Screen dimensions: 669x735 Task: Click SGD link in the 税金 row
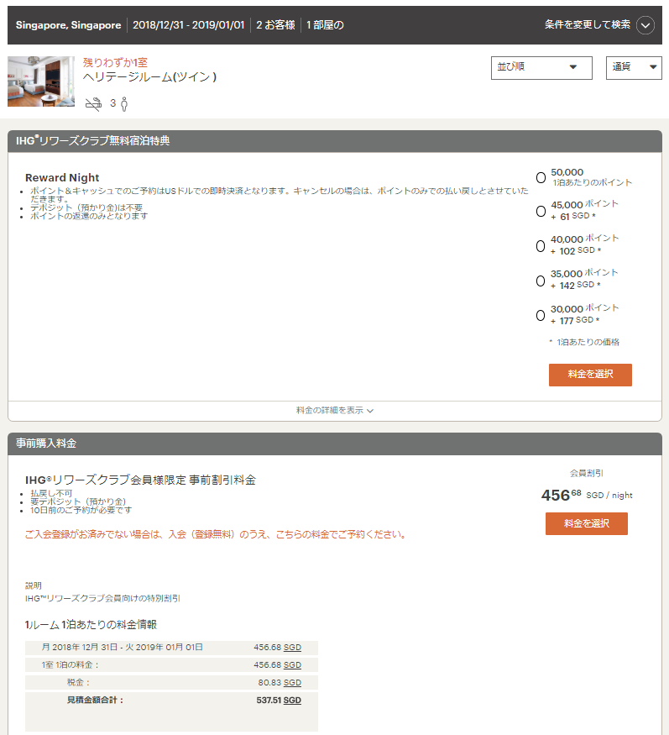click(292, 683)
